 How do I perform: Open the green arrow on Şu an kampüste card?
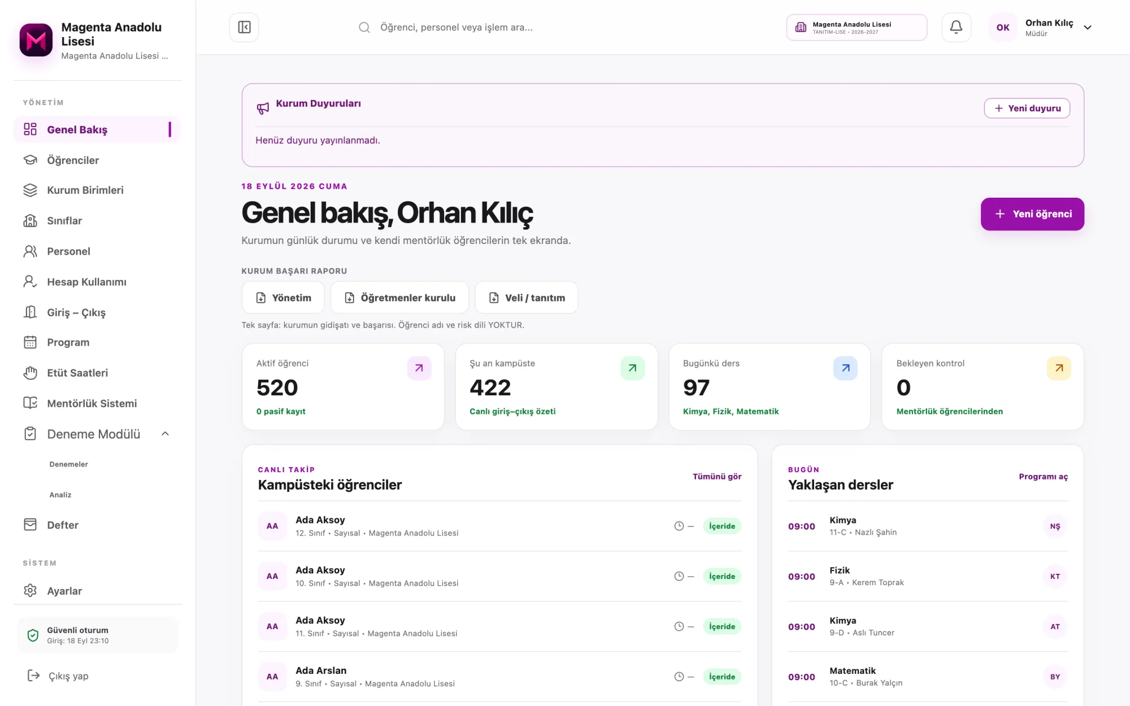(632, 368)
